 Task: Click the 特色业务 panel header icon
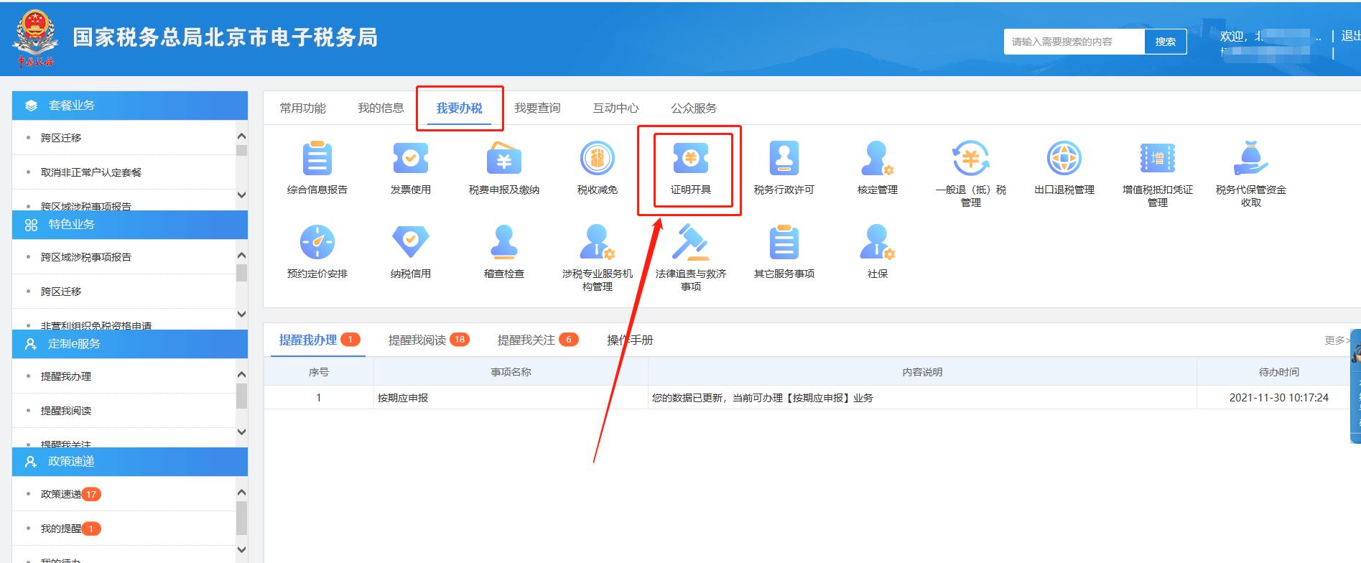(x=31, y=225)
